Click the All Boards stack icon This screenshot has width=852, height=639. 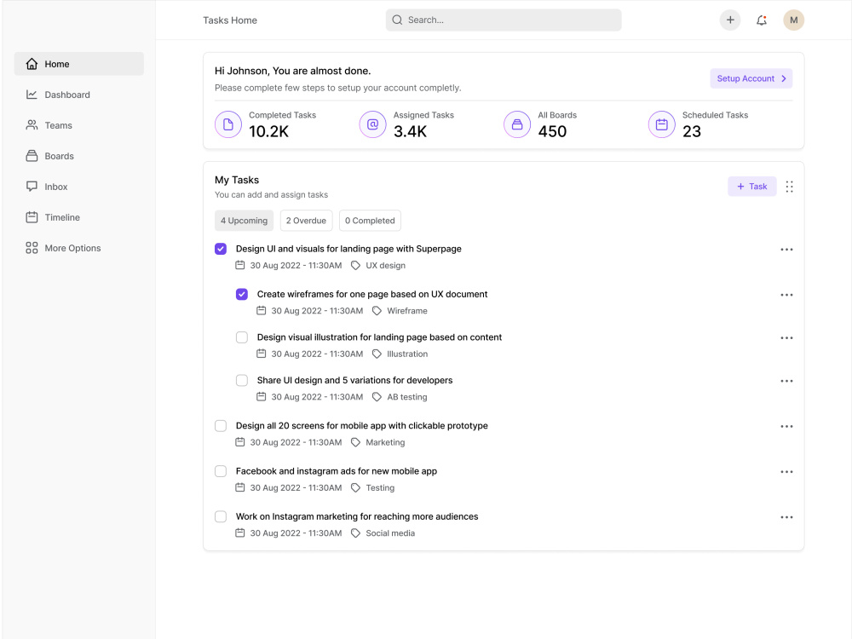click(517, 124)
